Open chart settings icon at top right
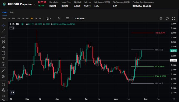 [x=161, y=19]
